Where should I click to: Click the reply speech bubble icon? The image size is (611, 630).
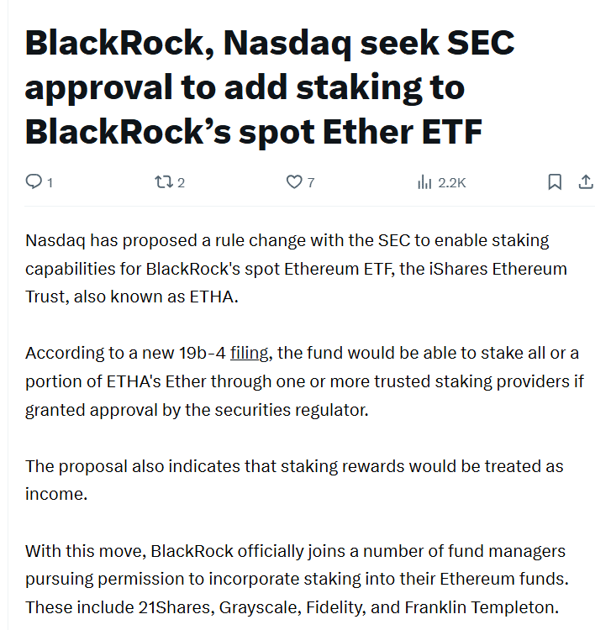(x=34, y=181)
